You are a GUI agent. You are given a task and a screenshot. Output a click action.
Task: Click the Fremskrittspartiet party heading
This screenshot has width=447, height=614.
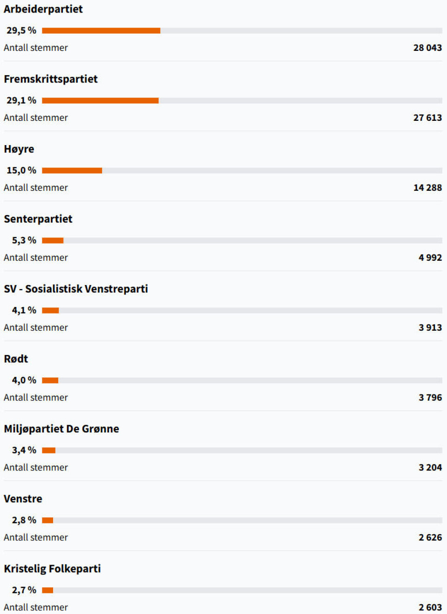[51, 79]
